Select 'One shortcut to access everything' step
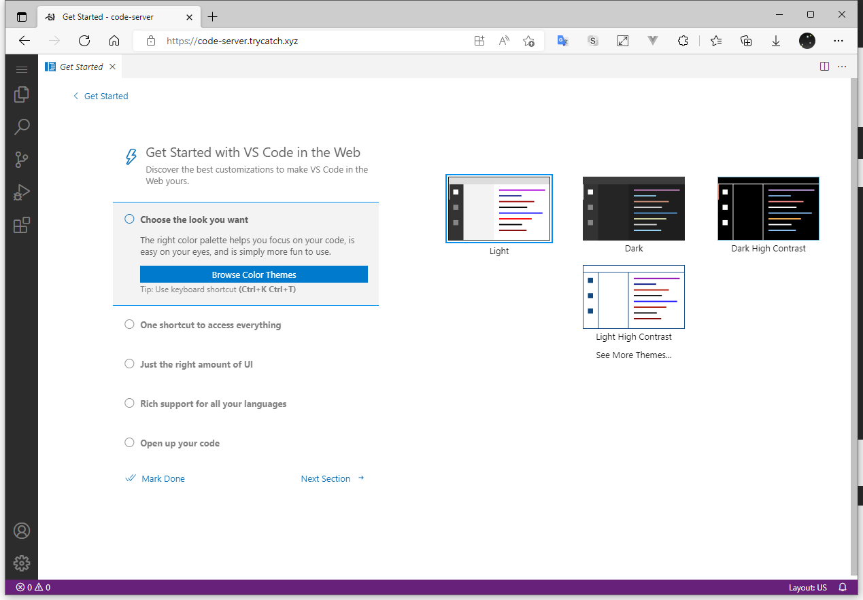Viewport: 863px width, 600px height. [210, 325]
